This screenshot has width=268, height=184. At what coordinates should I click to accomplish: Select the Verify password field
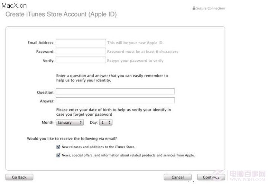click(81, 60)
